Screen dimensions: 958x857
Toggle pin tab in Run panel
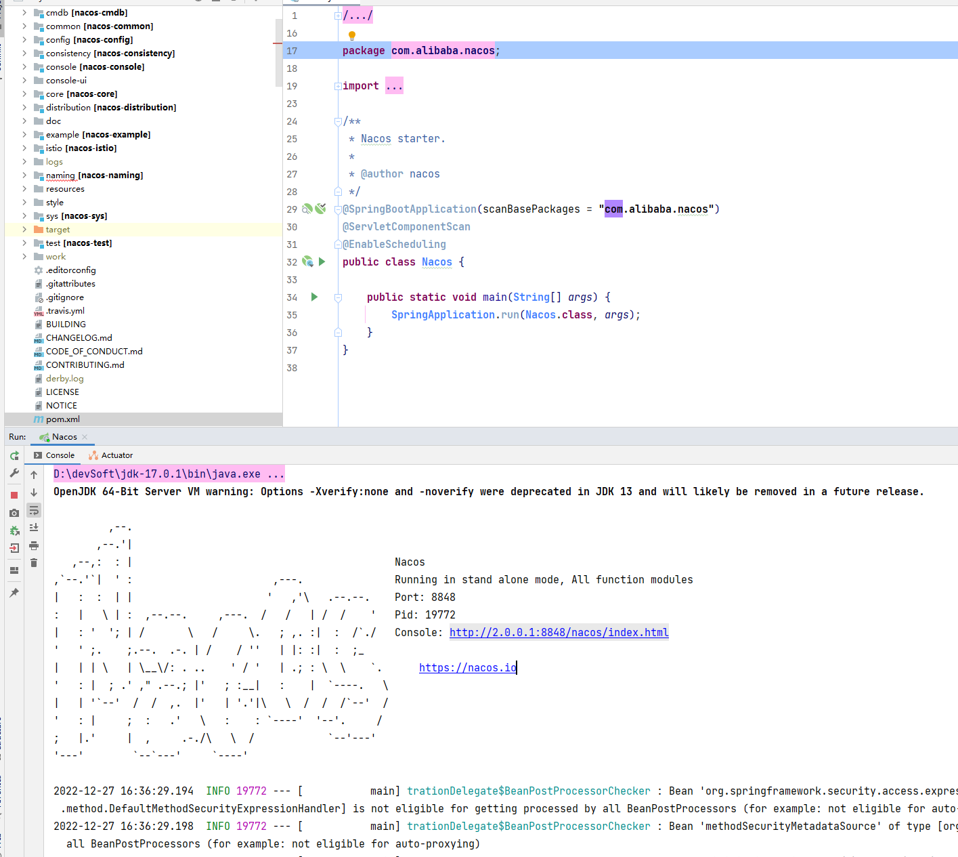pos(14,593)
